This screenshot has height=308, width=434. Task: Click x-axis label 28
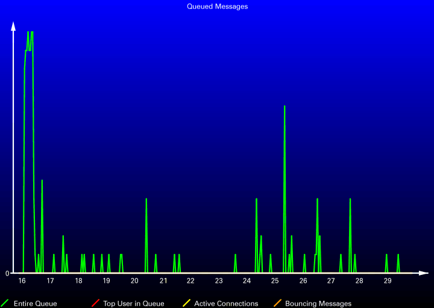(359, 281)
